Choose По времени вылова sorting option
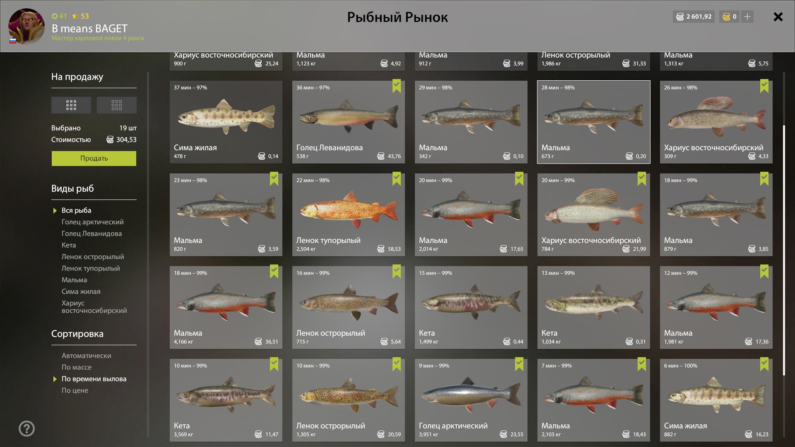 pyautogui.click(x=94, y=379)
